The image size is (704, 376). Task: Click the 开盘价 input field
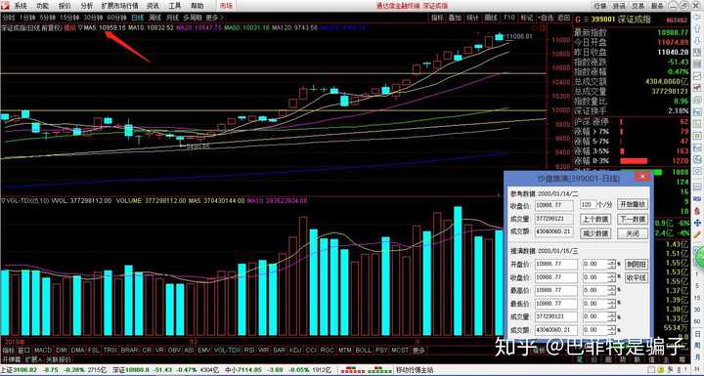556,265
